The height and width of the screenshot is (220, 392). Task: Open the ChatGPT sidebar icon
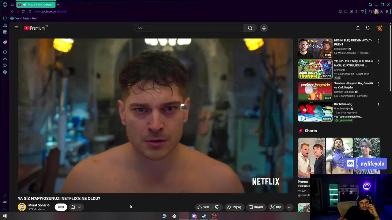click(5, 42)
